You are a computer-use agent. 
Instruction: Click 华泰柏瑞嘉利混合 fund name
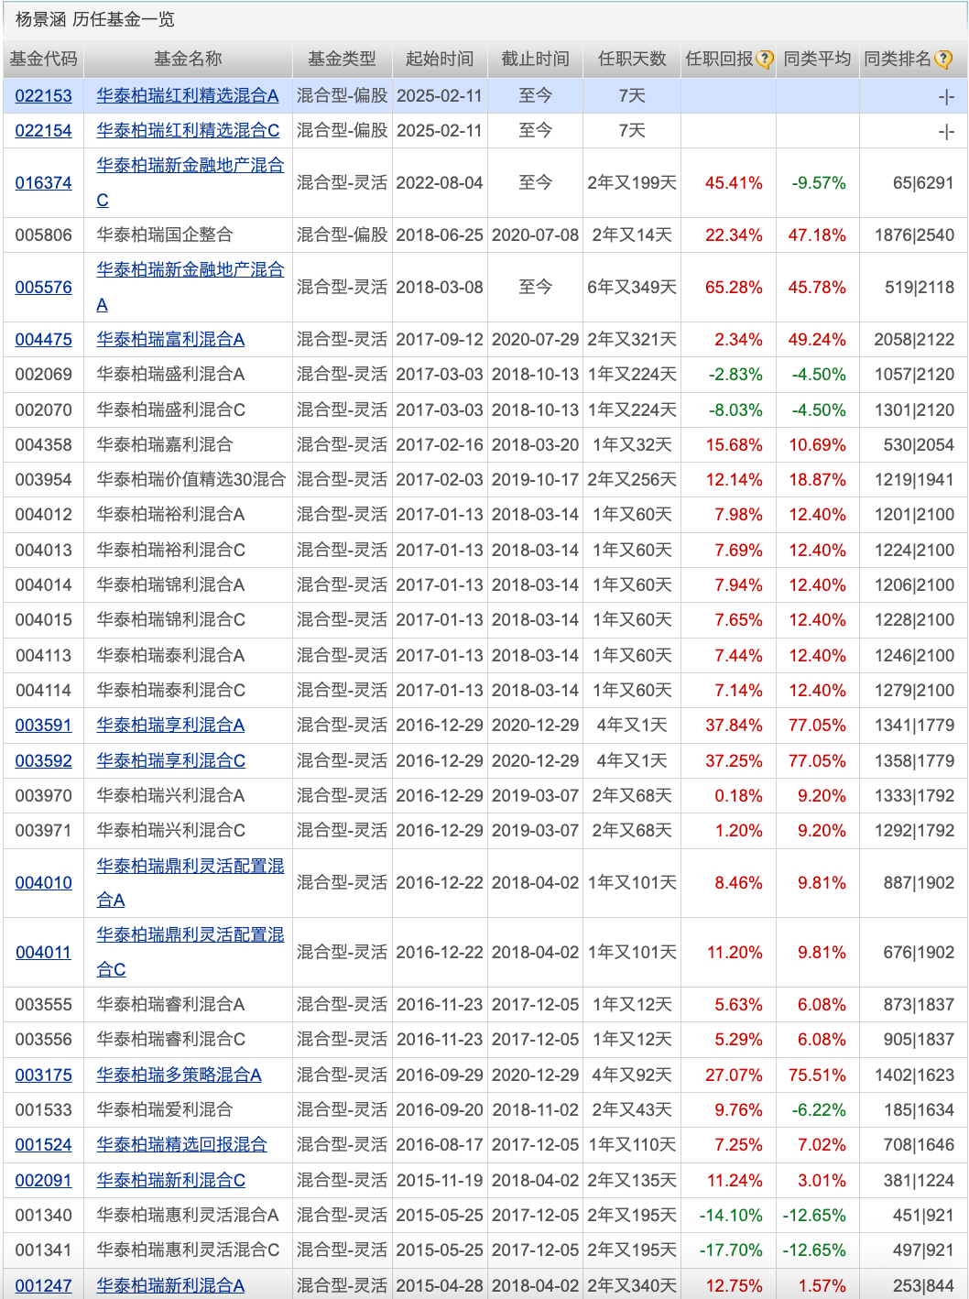(165, 444)
